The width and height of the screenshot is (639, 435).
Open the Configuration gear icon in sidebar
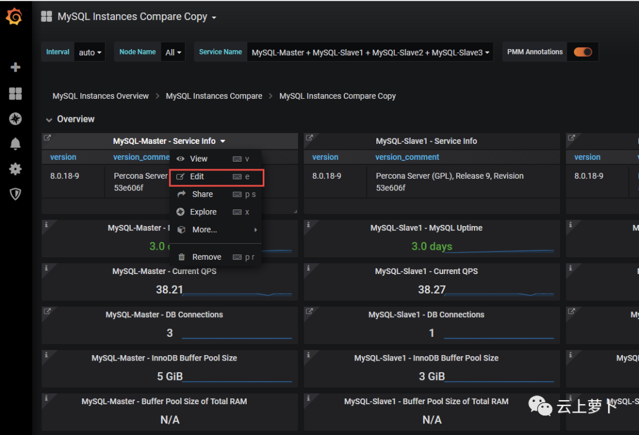click(x=15, y=169)
